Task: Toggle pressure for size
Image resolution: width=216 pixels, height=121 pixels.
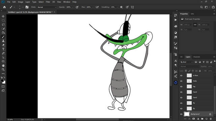Action: click(x=127, y=7)
